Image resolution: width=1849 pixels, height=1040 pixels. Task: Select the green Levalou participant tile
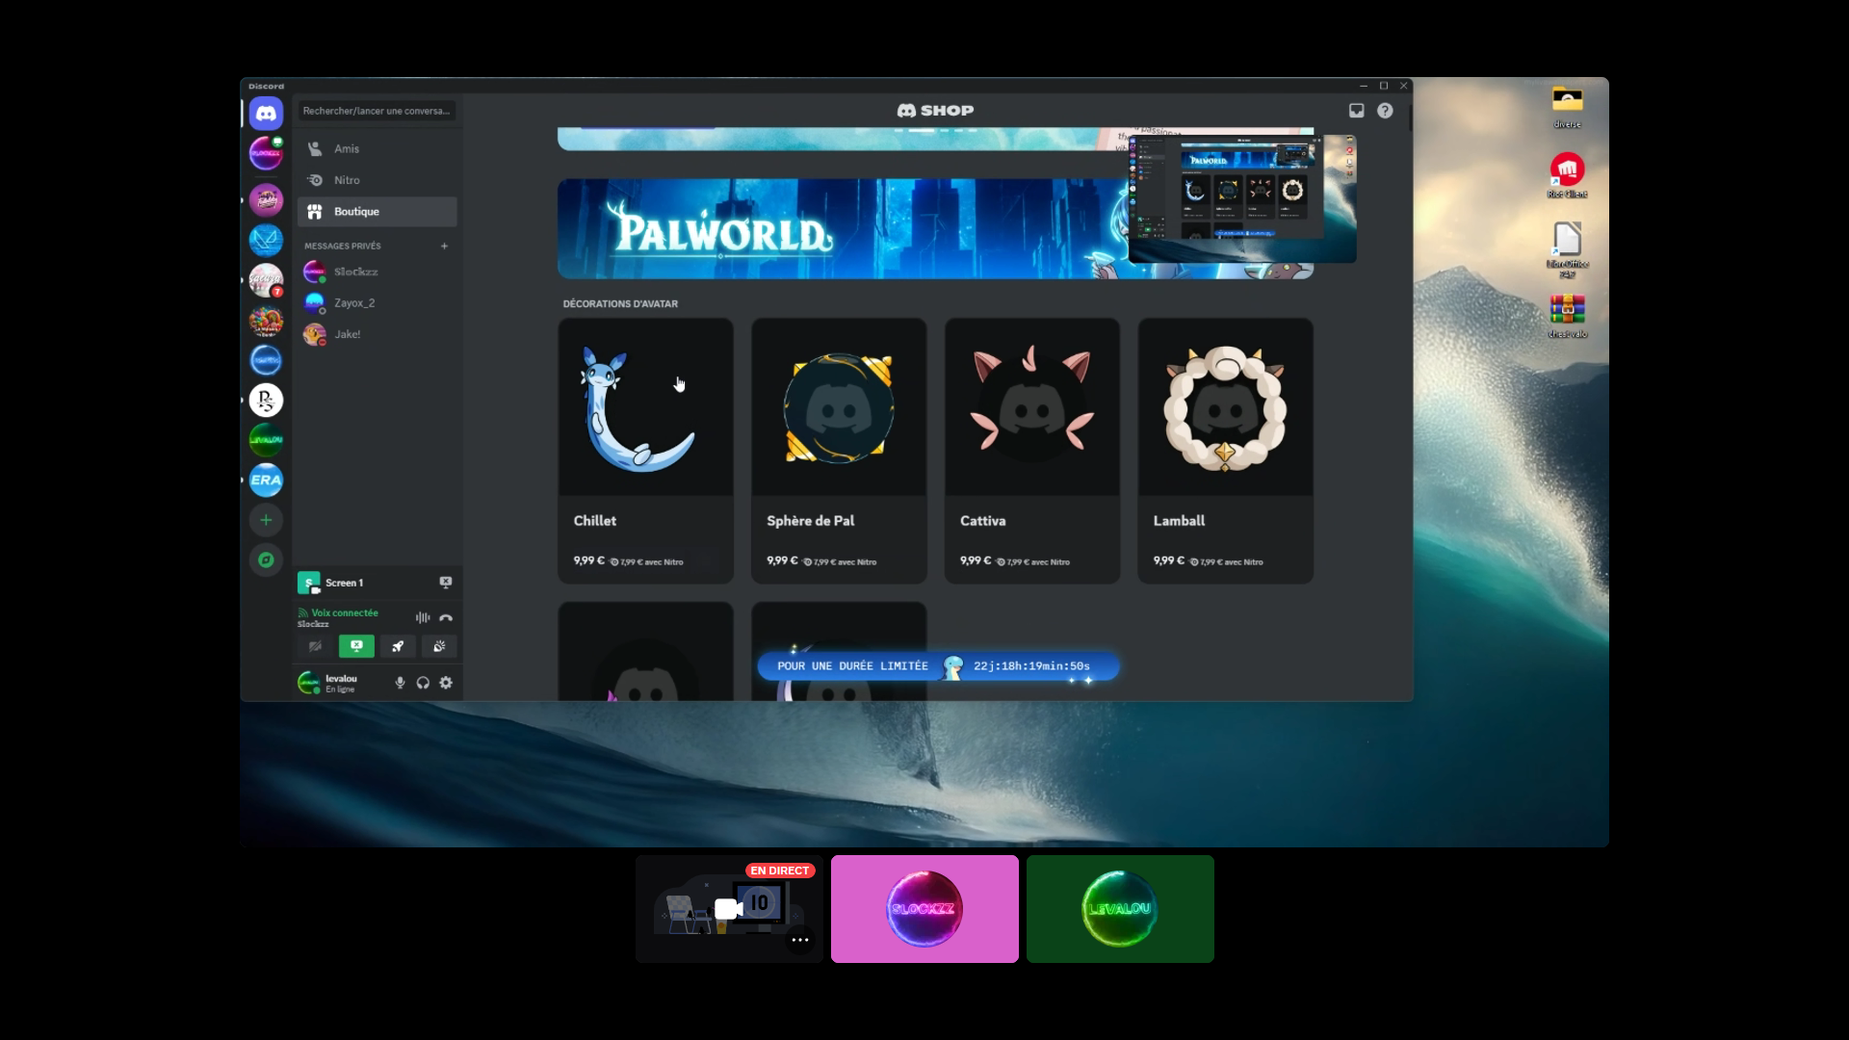tap(1120, 909)
